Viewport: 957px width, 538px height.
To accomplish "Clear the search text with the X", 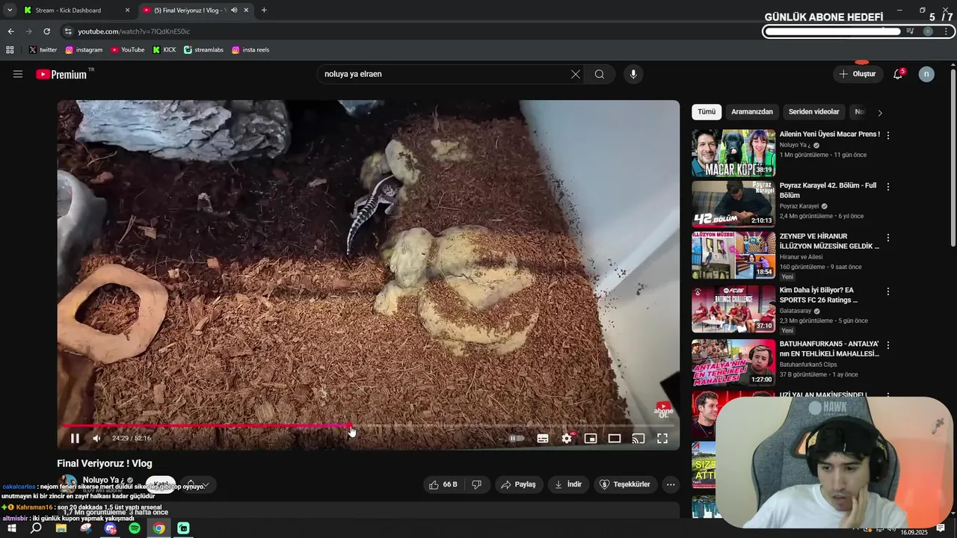I will [576, 74].
